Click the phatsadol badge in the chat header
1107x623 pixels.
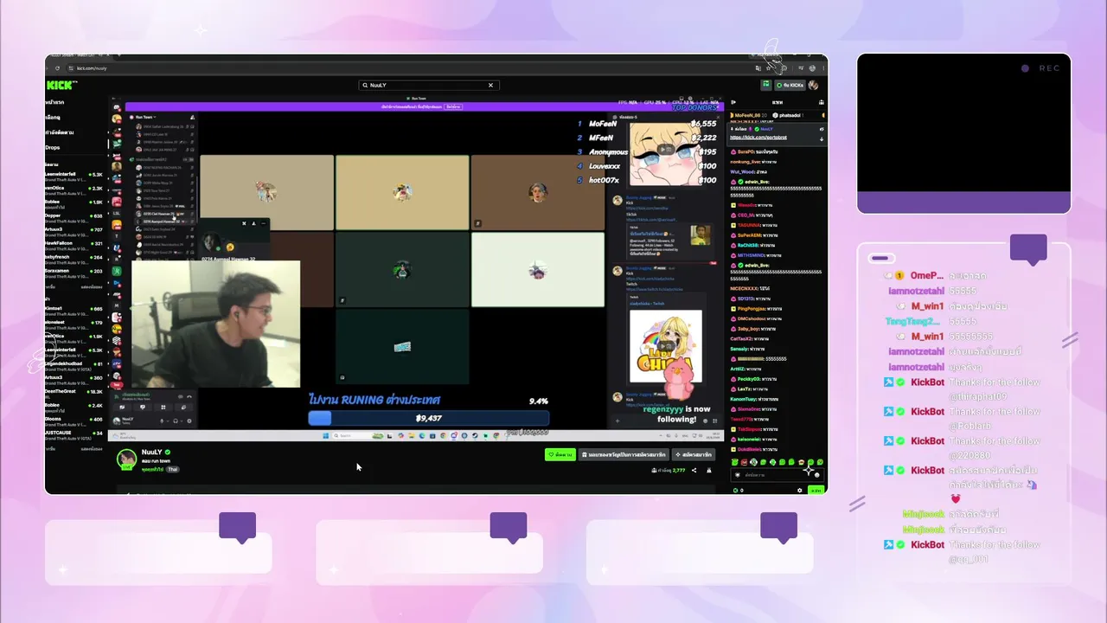coord(787,115)
